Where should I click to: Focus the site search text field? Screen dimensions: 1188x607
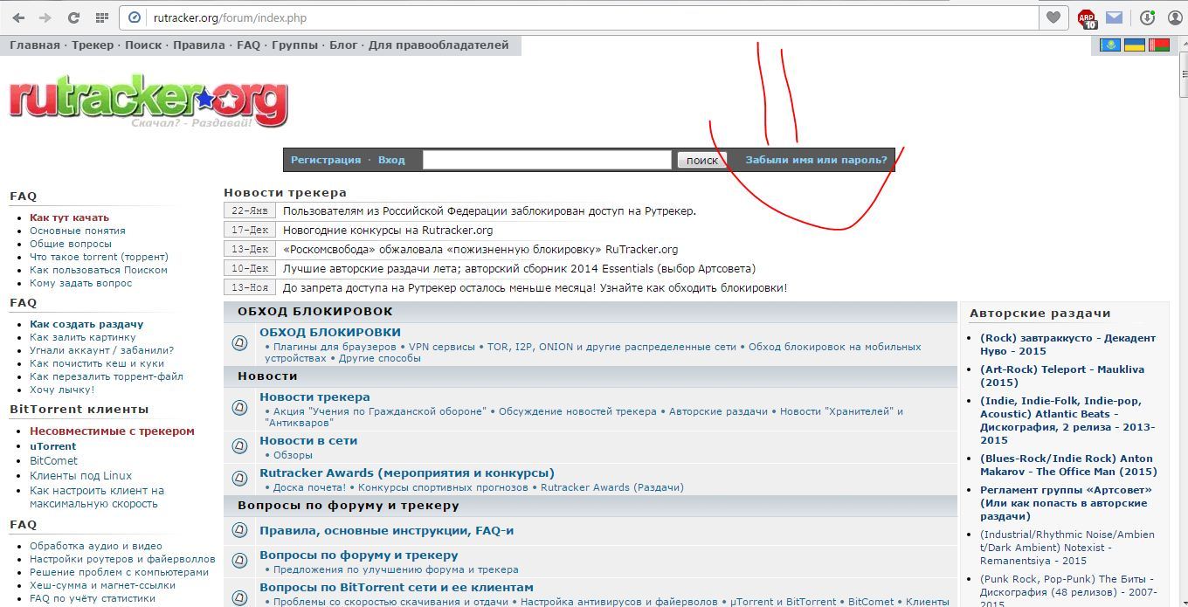[547, 160]
